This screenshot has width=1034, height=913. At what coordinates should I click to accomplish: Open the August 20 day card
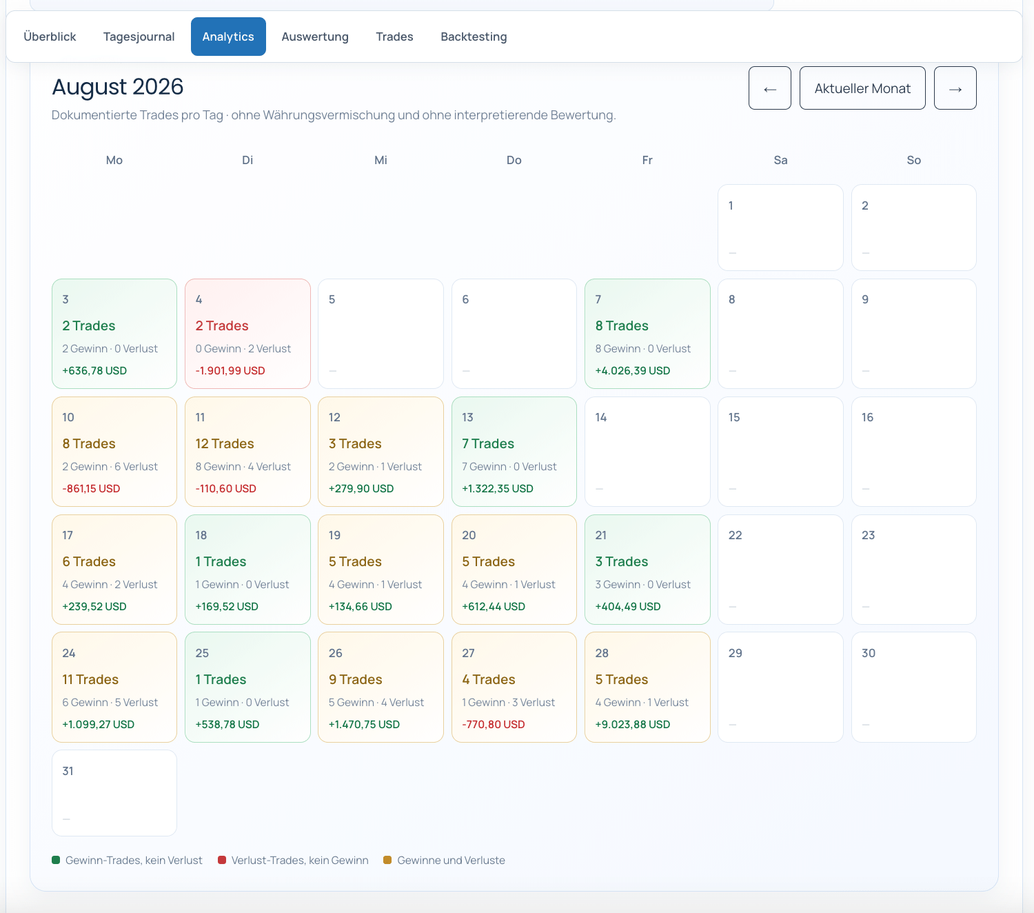(x=514, y=570)
